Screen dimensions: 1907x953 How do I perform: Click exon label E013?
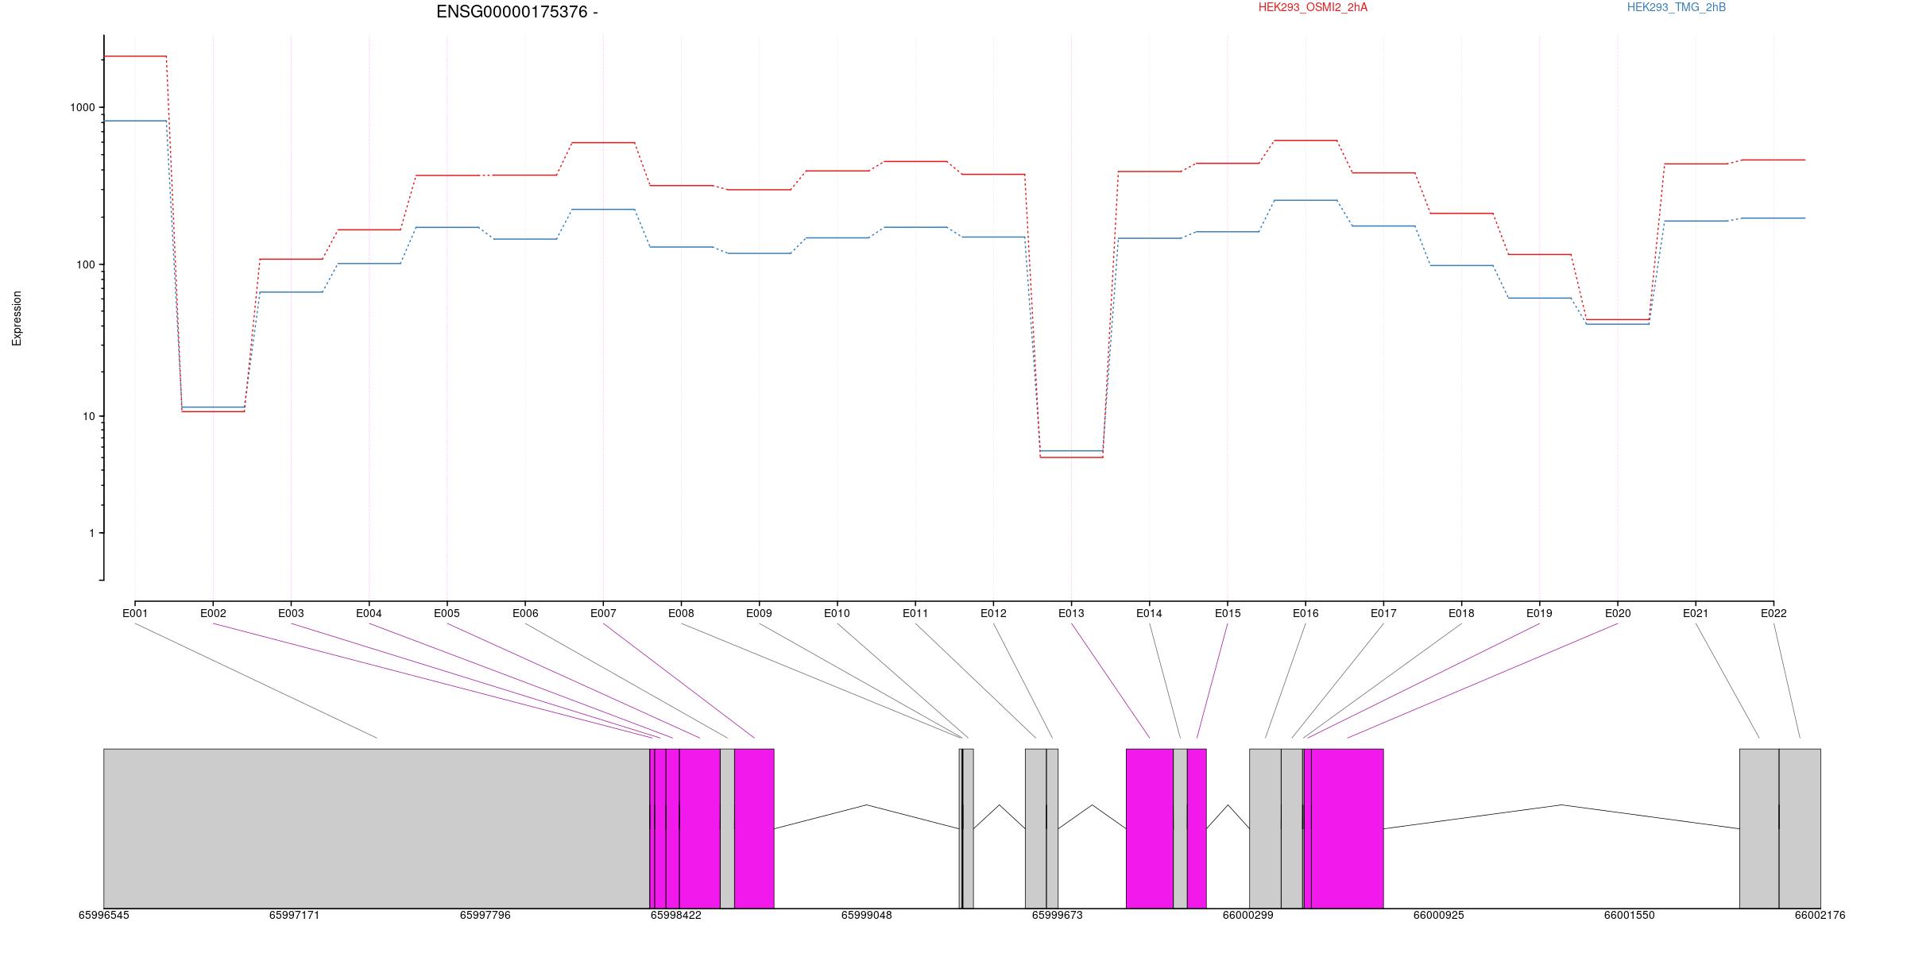pyautogui.click(x=1071, y=613)
